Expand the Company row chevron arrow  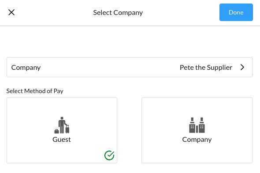(242, 67)
